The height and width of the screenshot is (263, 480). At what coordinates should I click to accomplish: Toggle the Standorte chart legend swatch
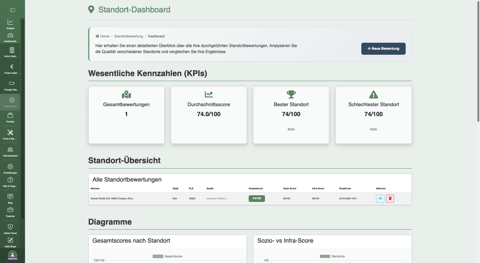coord(325,256)
